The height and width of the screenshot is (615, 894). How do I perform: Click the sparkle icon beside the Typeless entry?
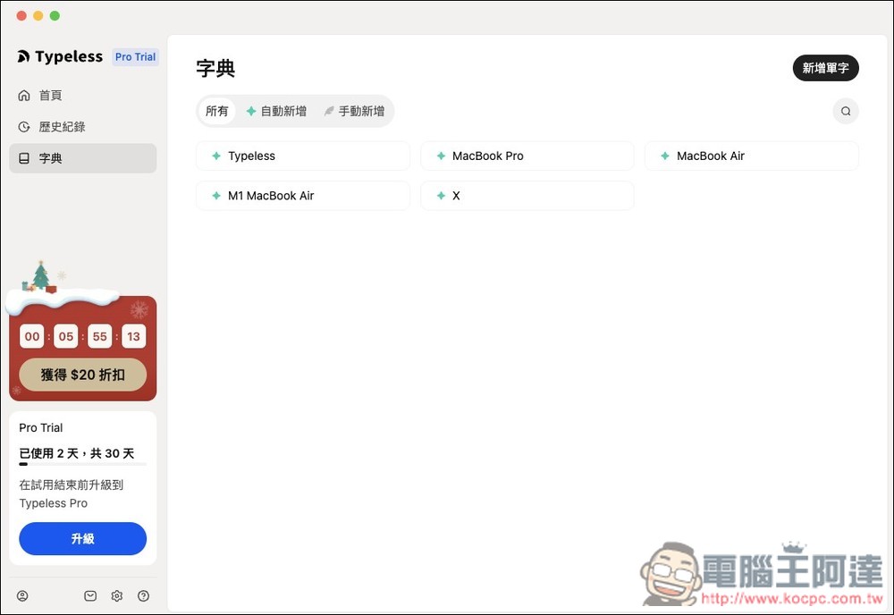215,156
